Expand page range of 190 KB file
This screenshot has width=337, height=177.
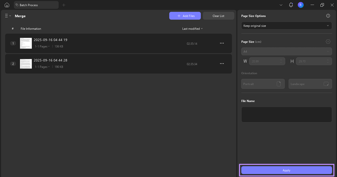(42, 67)
